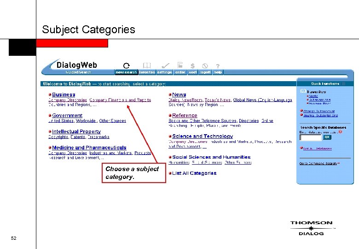Open Directories under Reference

249,121
